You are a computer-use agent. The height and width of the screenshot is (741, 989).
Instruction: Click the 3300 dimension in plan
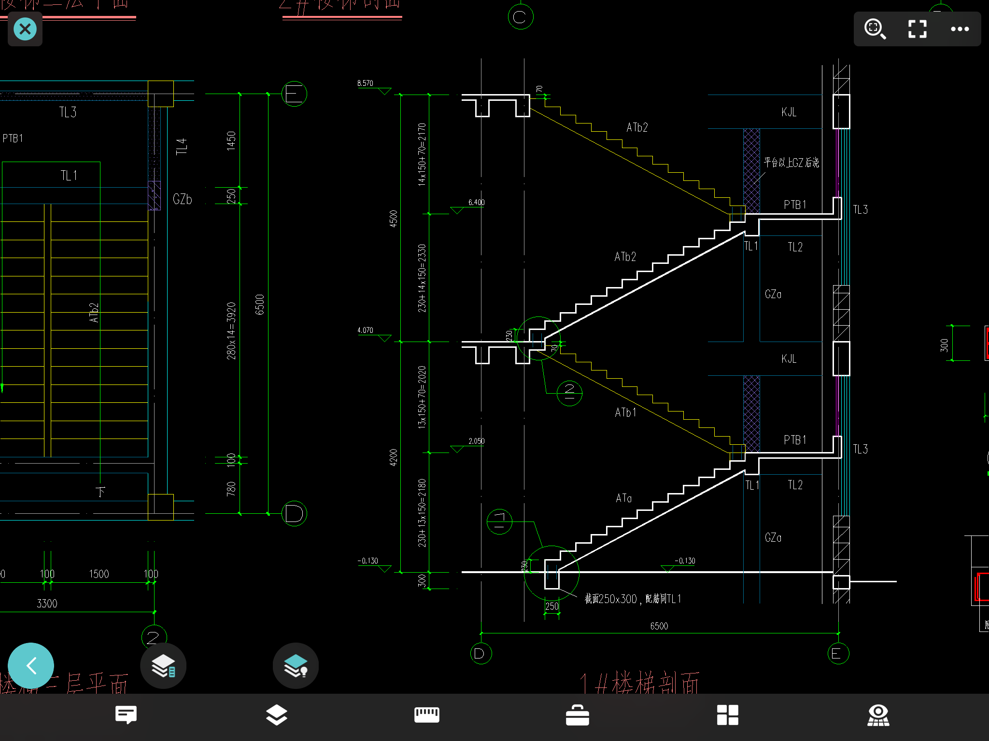47,603
